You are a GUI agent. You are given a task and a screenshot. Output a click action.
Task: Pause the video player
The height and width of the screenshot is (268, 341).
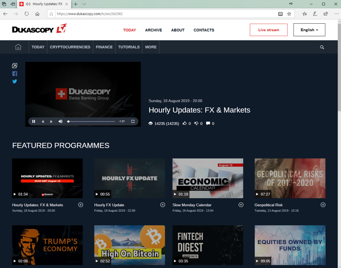[34, 121]
